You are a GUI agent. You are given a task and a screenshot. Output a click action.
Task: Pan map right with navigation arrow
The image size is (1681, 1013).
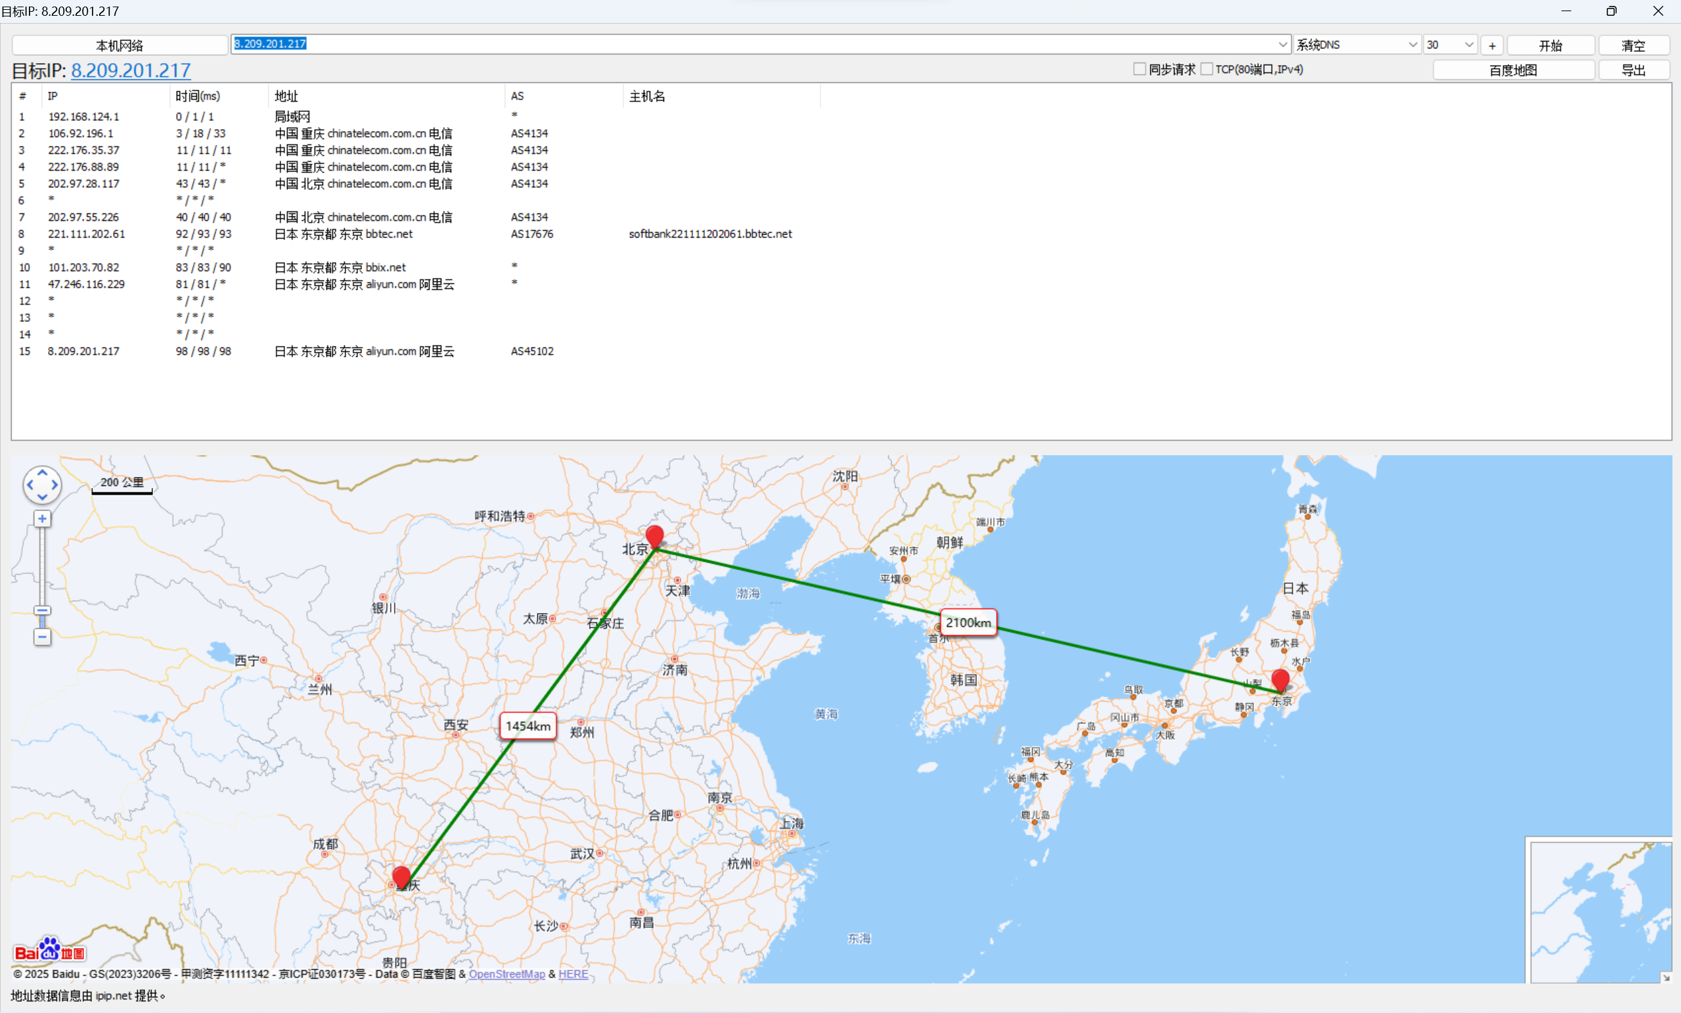[55, 485]
